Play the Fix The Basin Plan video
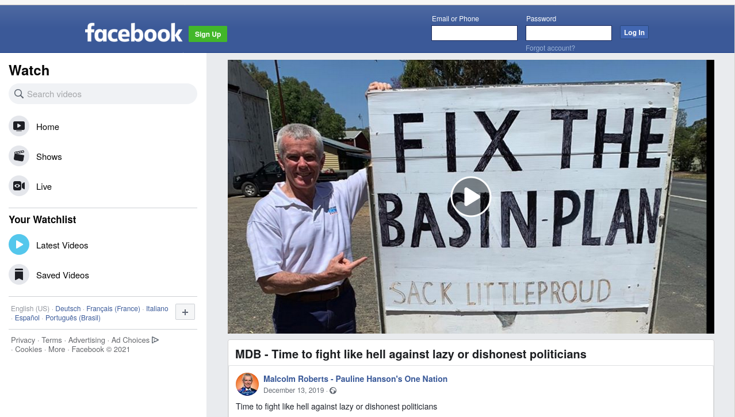This screenshot has height=417, width=735. coord(471,197)
